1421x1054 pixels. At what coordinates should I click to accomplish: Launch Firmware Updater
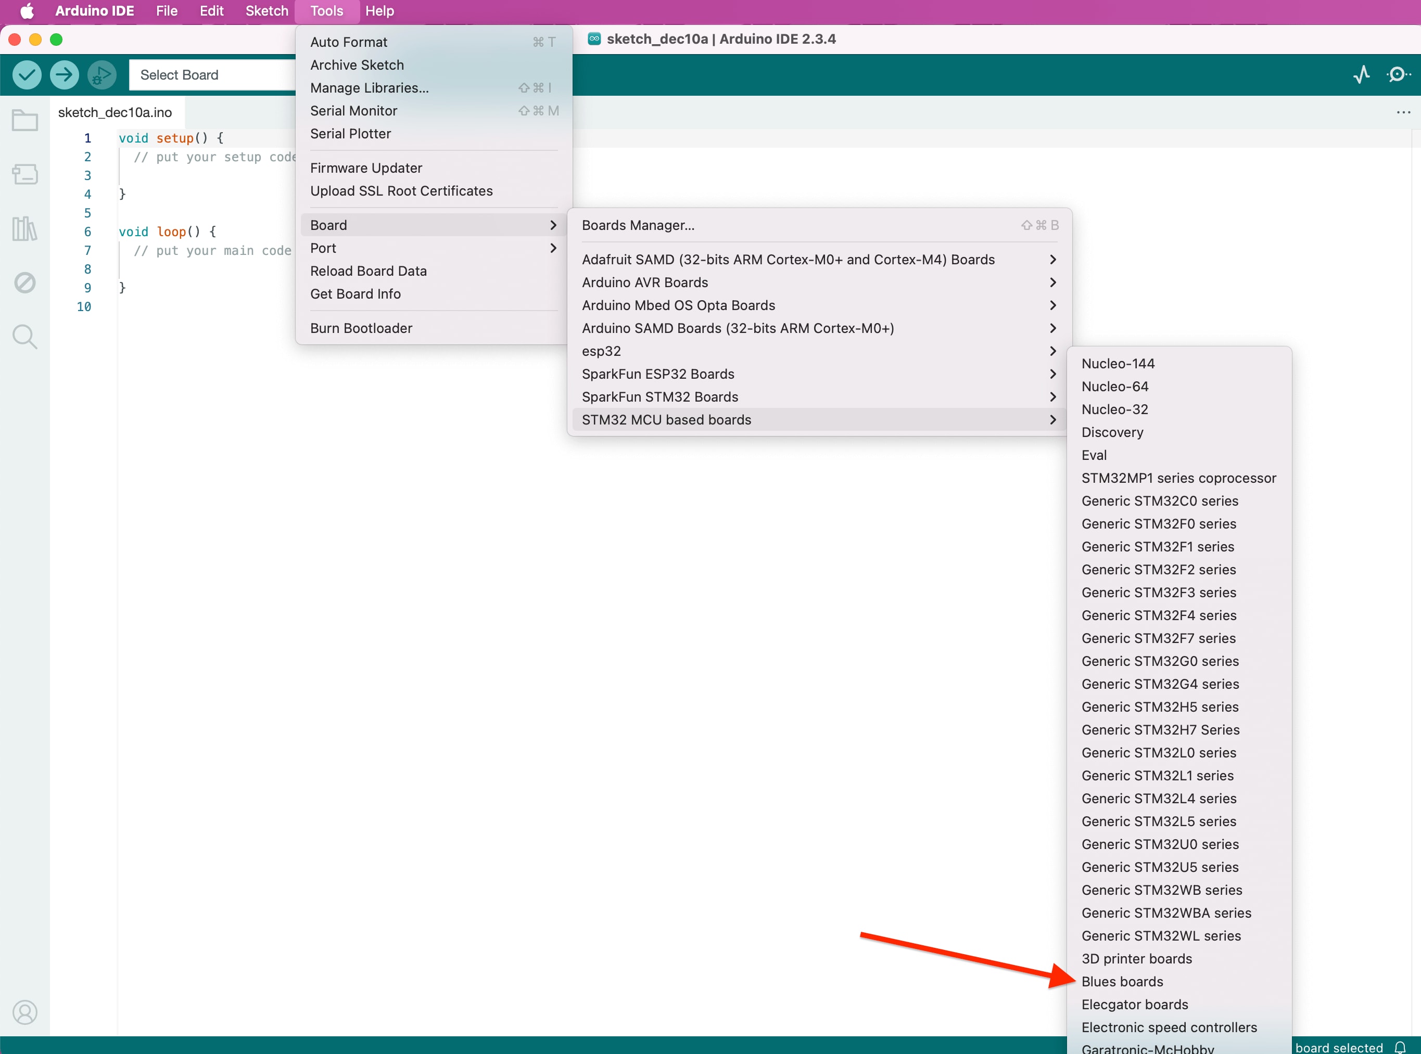pyautogui.click(x=434, y=168)
